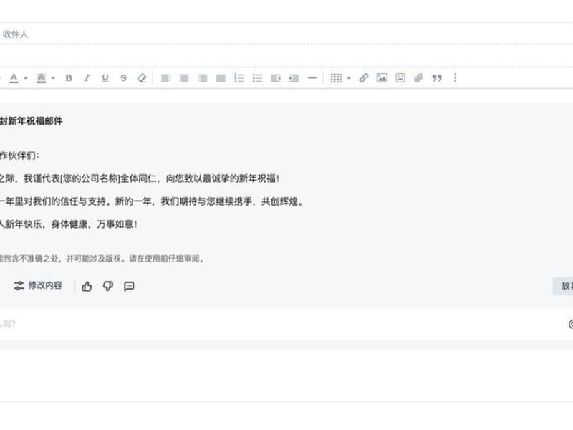Align text center
The width and height of the screenshot is (573, 430).
(x=184, y=78)
